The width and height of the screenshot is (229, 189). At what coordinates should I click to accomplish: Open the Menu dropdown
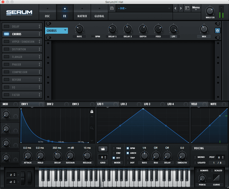[196, 8]
